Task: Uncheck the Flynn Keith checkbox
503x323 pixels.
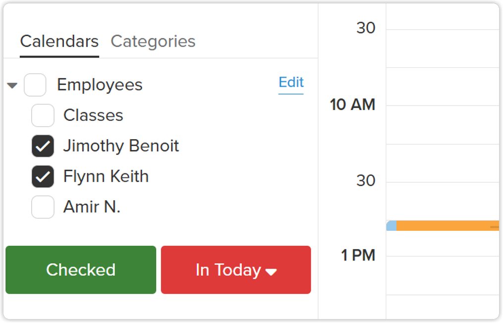Action: point(43,177)
